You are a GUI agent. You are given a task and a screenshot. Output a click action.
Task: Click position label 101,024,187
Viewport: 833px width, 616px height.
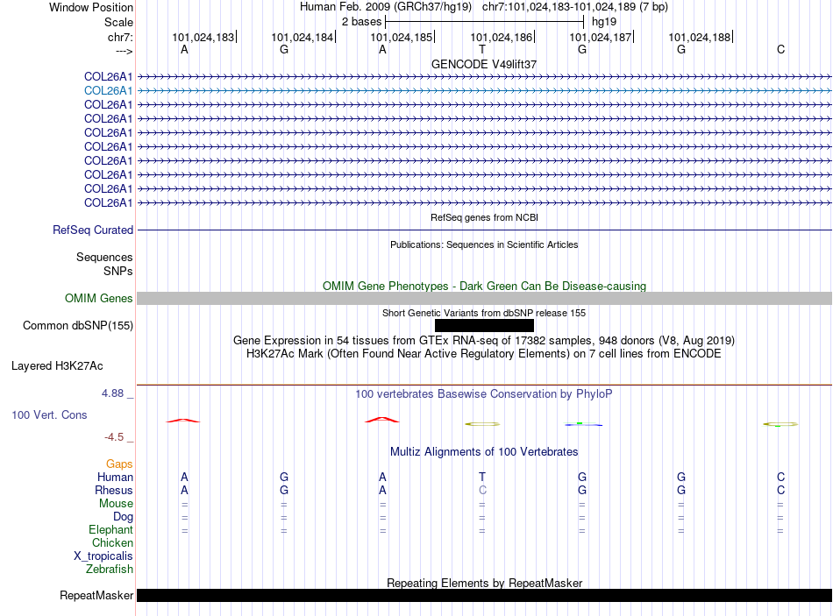(x=601, y=37)
